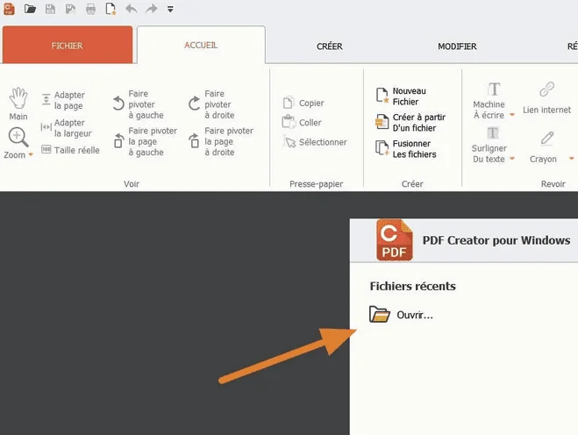
Task: Click the Coller paste button
Action: pos(302,122)
